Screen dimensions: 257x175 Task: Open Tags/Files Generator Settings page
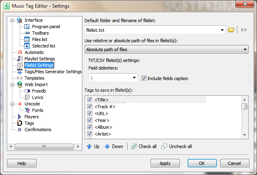click(x=53, y=72)
